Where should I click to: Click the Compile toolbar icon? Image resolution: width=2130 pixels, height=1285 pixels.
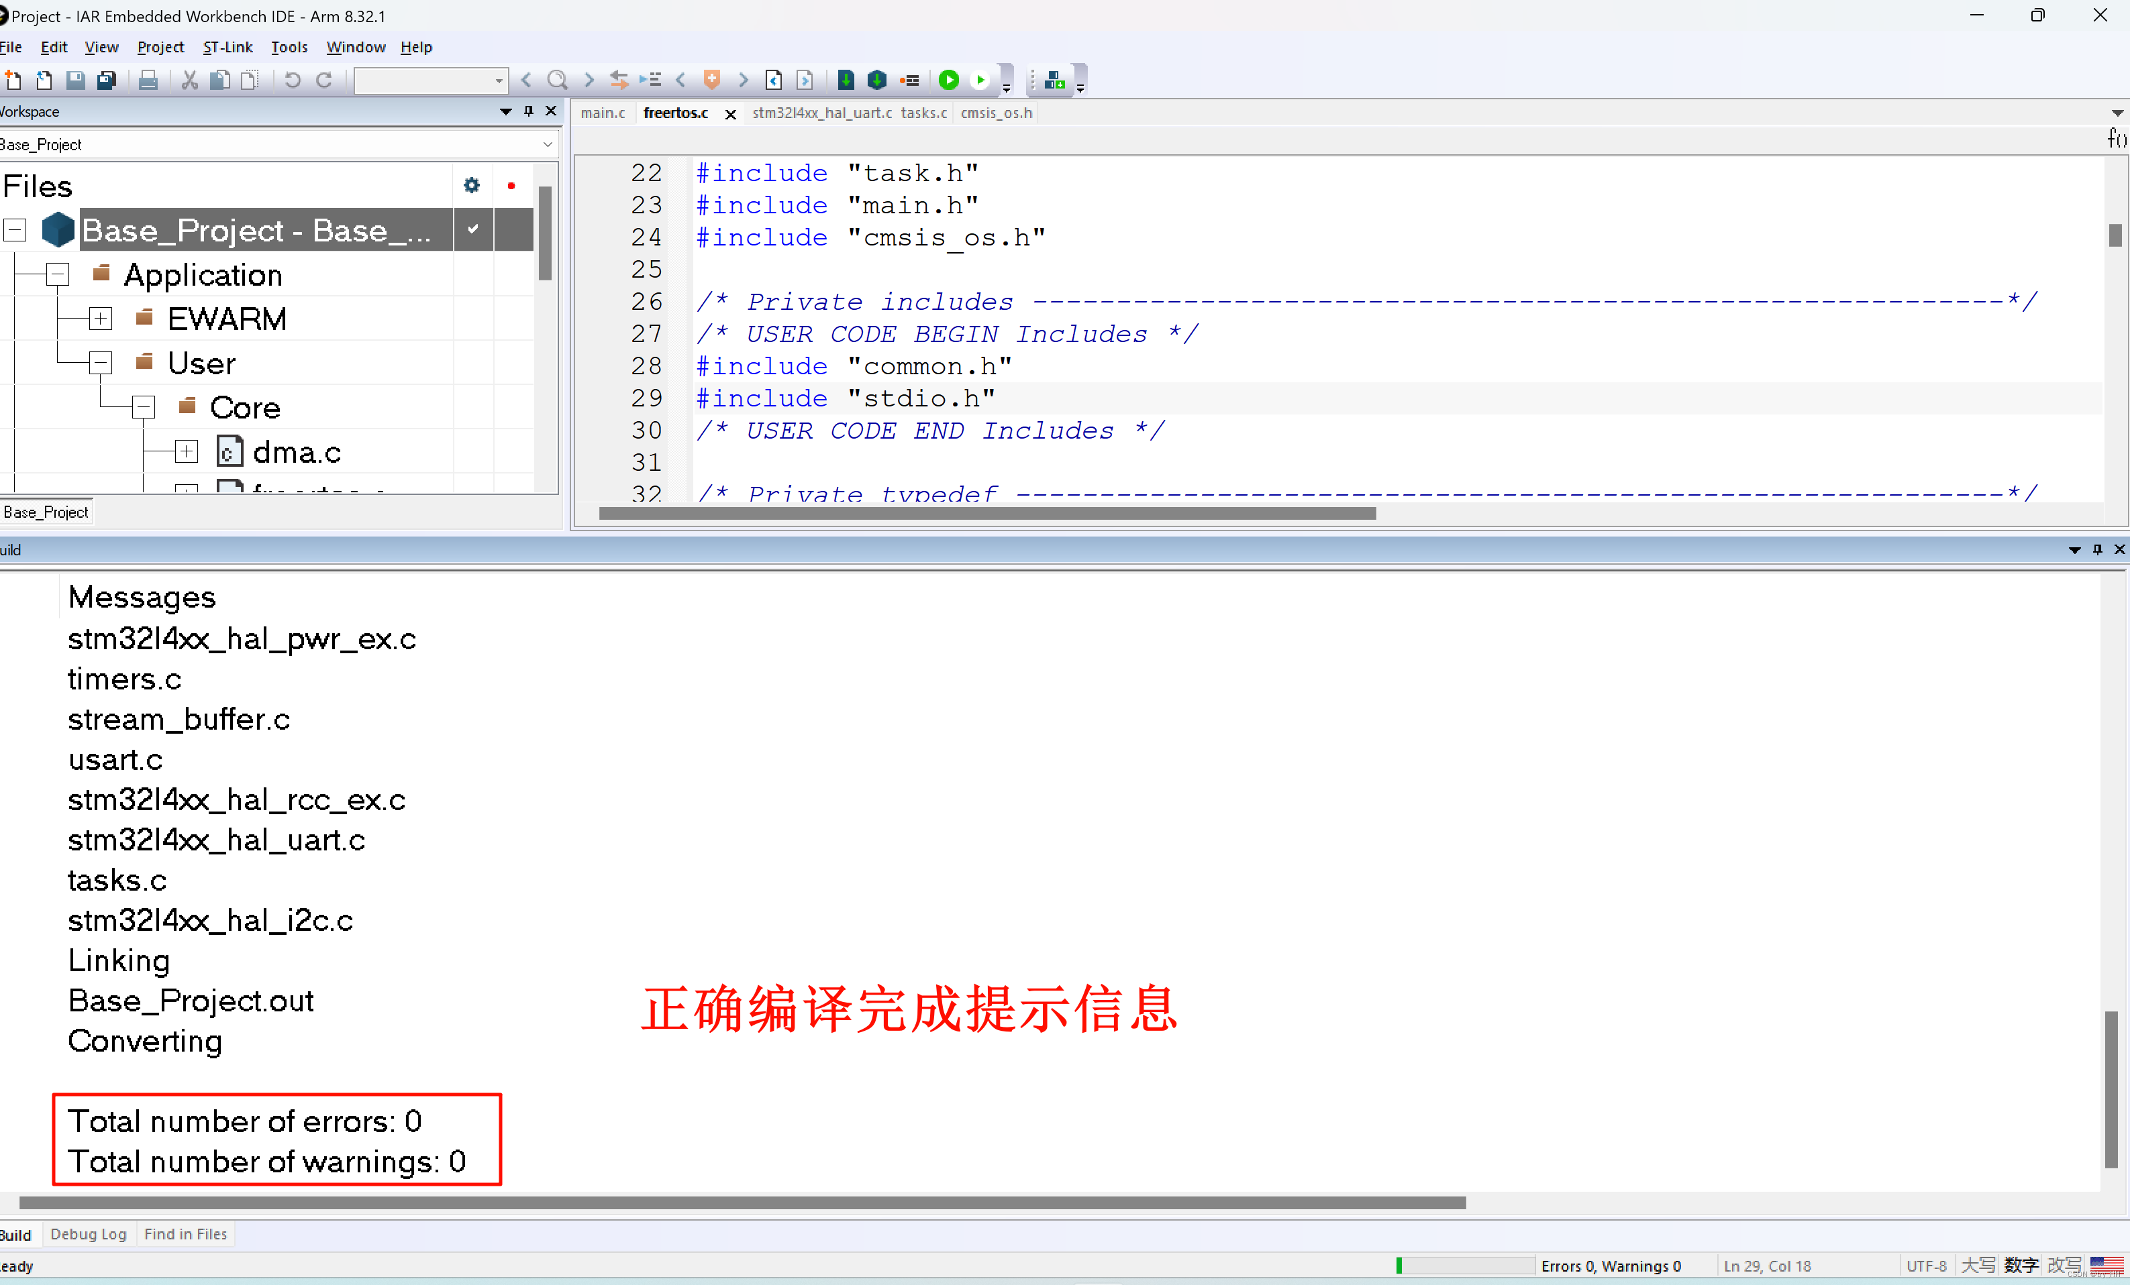coord(846,80)
